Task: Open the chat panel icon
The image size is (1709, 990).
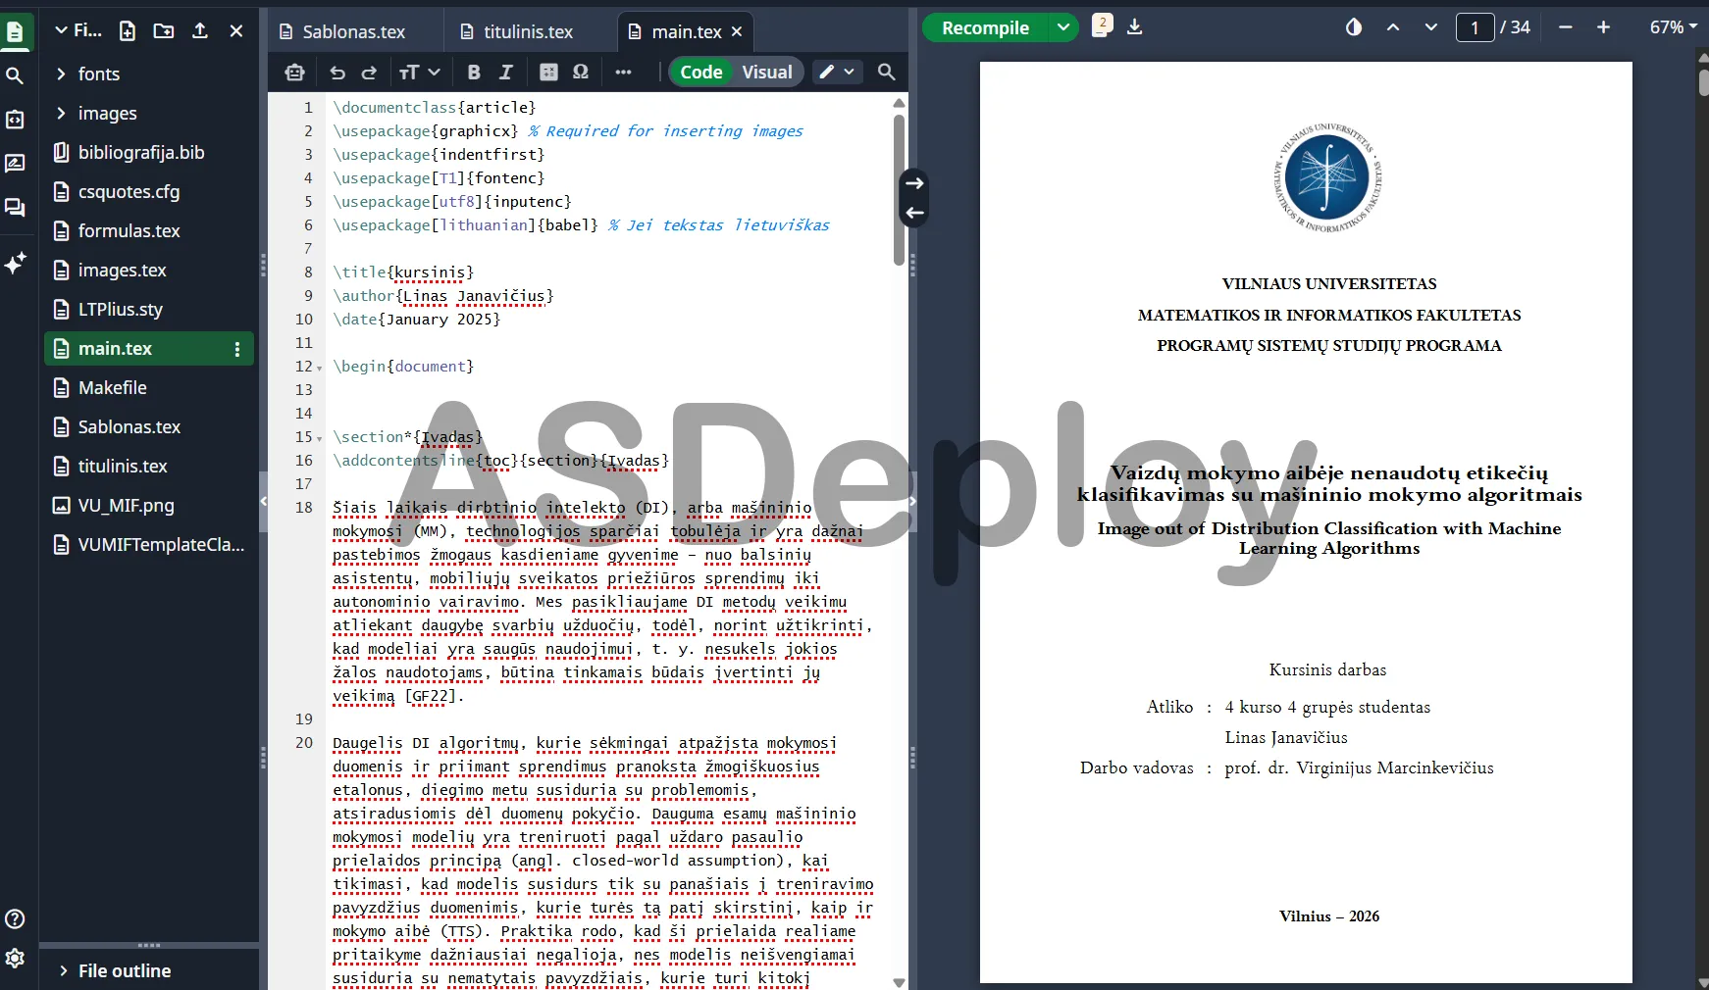Action: pyautogui.click(x=15, y=208)
